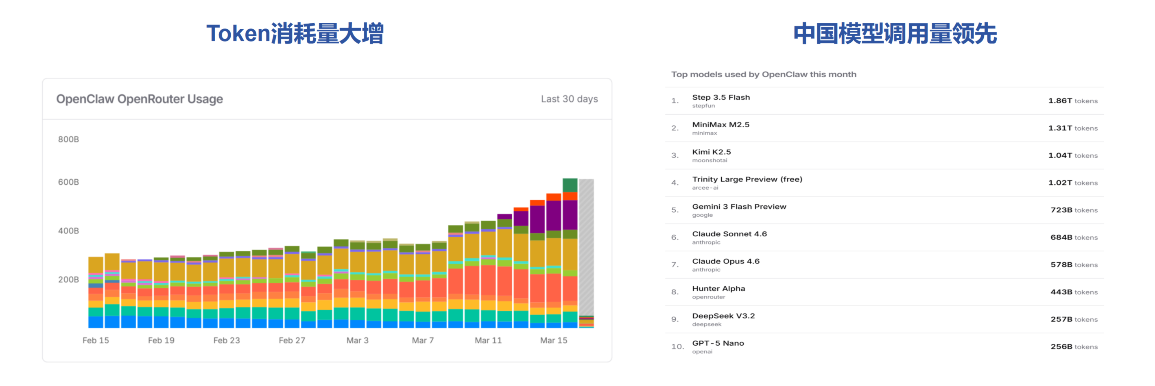Click the "openai" provider label

pyautogui.click(x=702, y=352)
